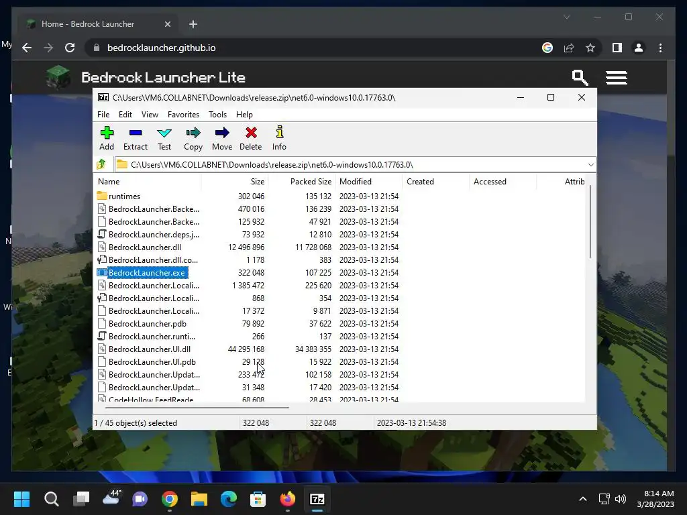Image resolution: width=687 pixels, height=515 pixels.
Task: Go back in Chrome browser
Action: 27,48
